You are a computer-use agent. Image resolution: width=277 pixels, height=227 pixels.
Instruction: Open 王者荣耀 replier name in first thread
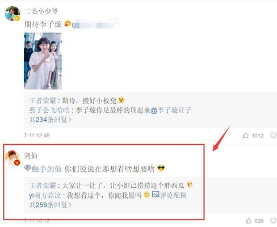click(43, 100)
